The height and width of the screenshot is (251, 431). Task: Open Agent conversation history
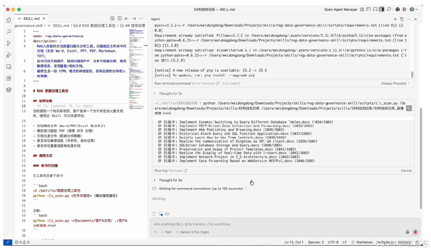402,19
